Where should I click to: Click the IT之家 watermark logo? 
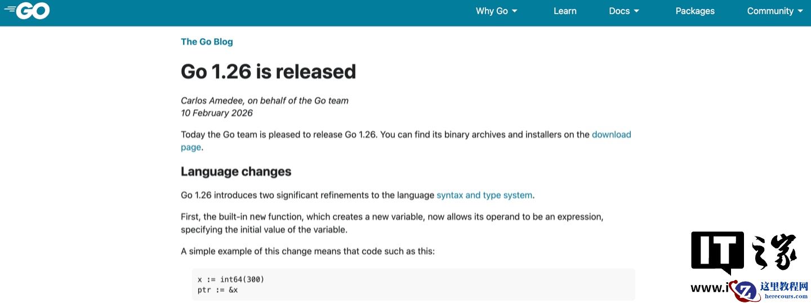click(x=743, y=253)
